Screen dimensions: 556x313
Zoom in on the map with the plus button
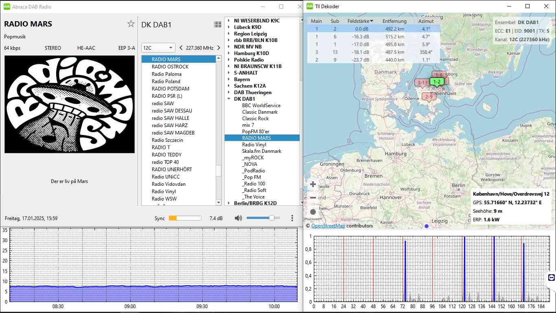tap(313, 184)
